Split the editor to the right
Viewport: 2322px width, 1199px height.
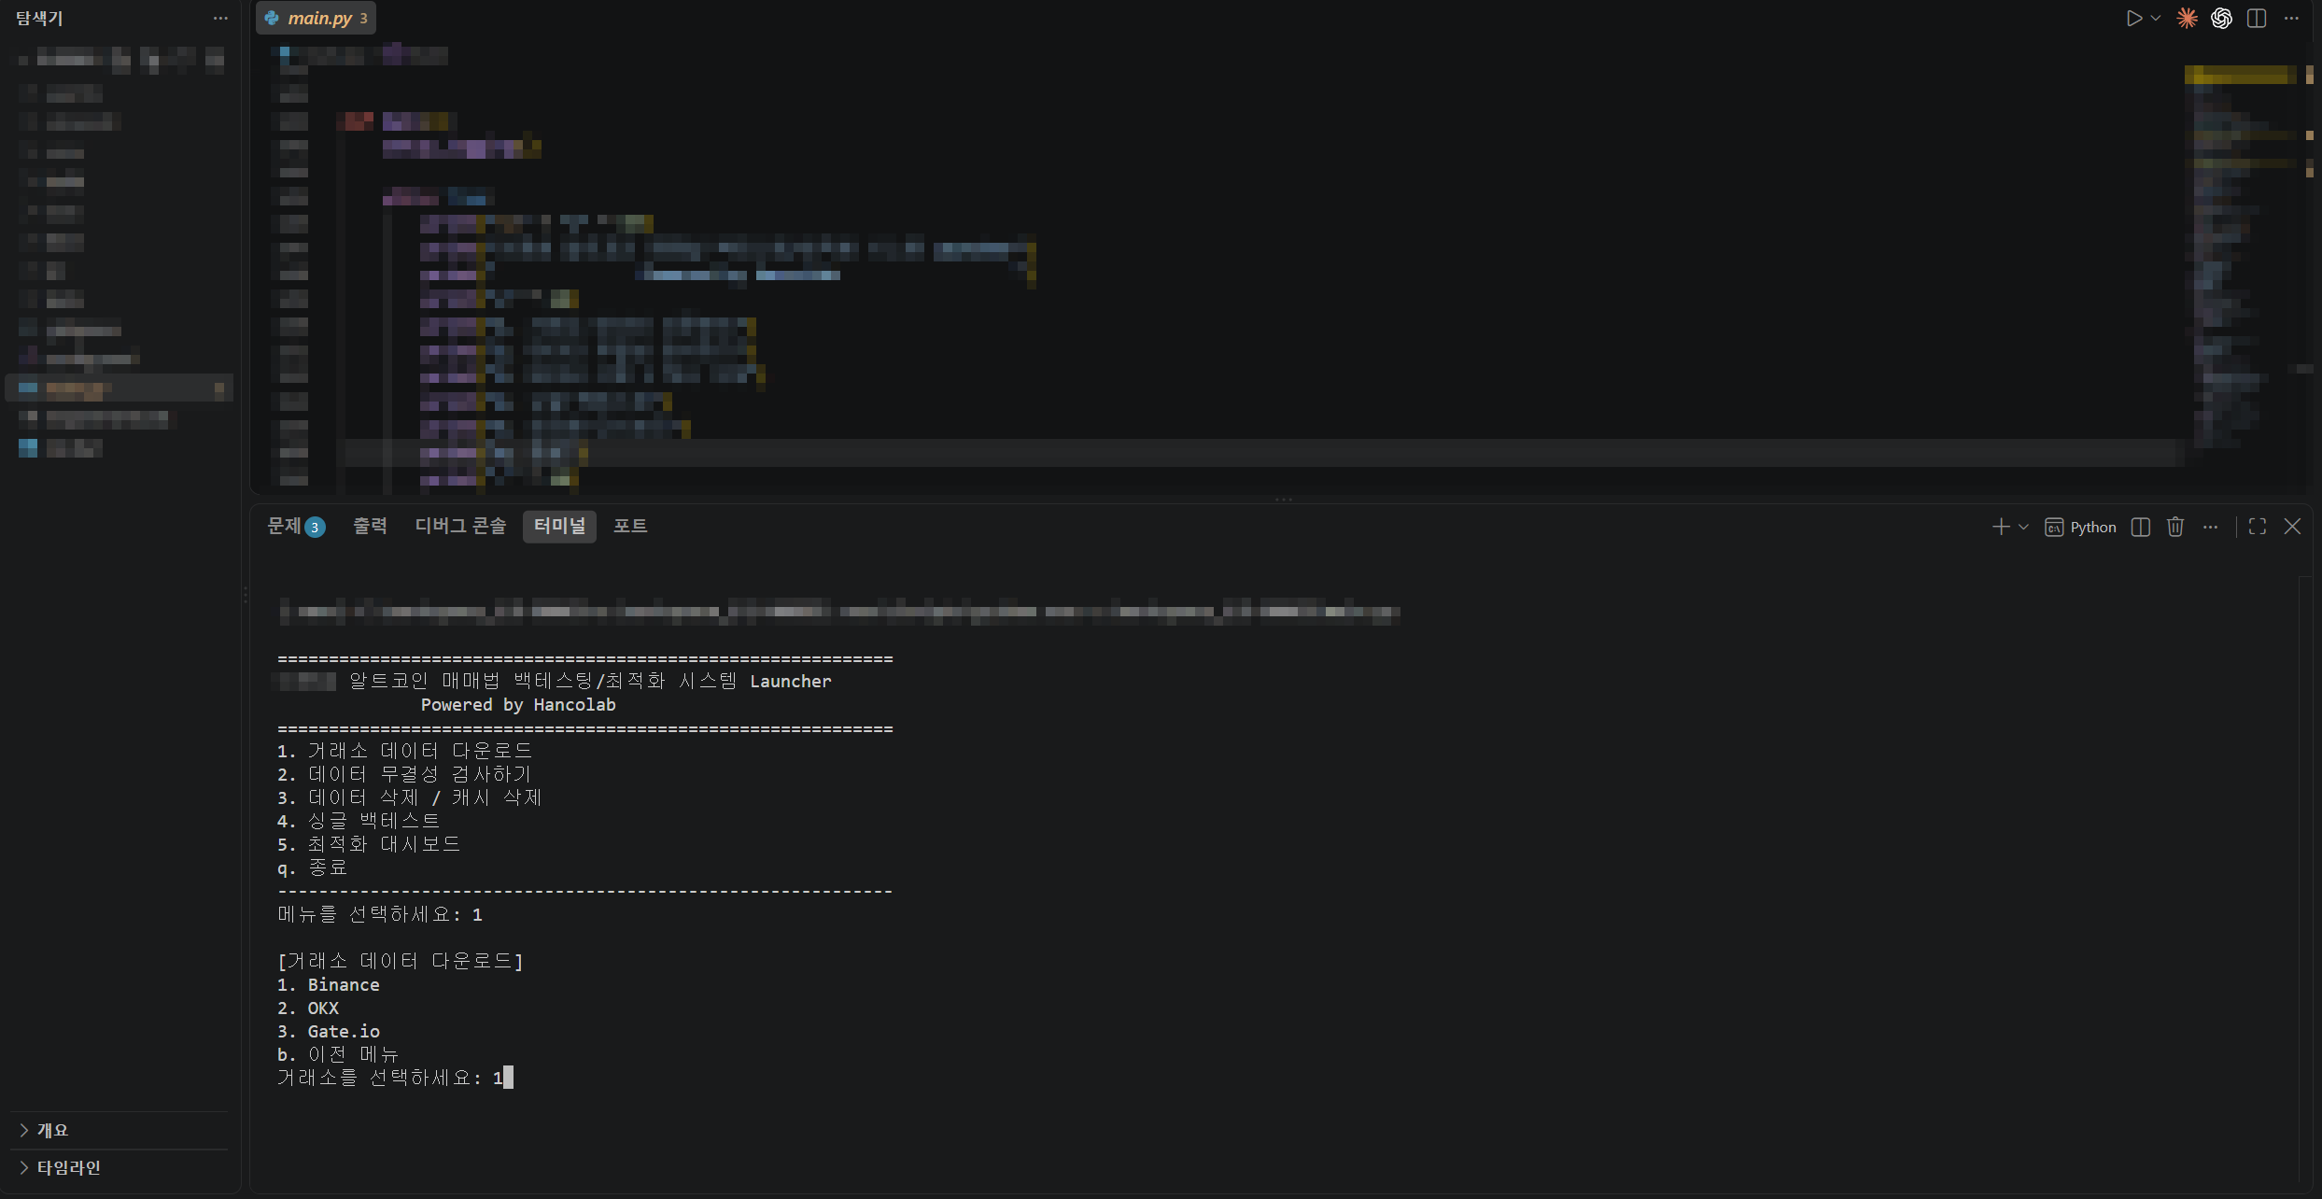tap(2257, 18)
